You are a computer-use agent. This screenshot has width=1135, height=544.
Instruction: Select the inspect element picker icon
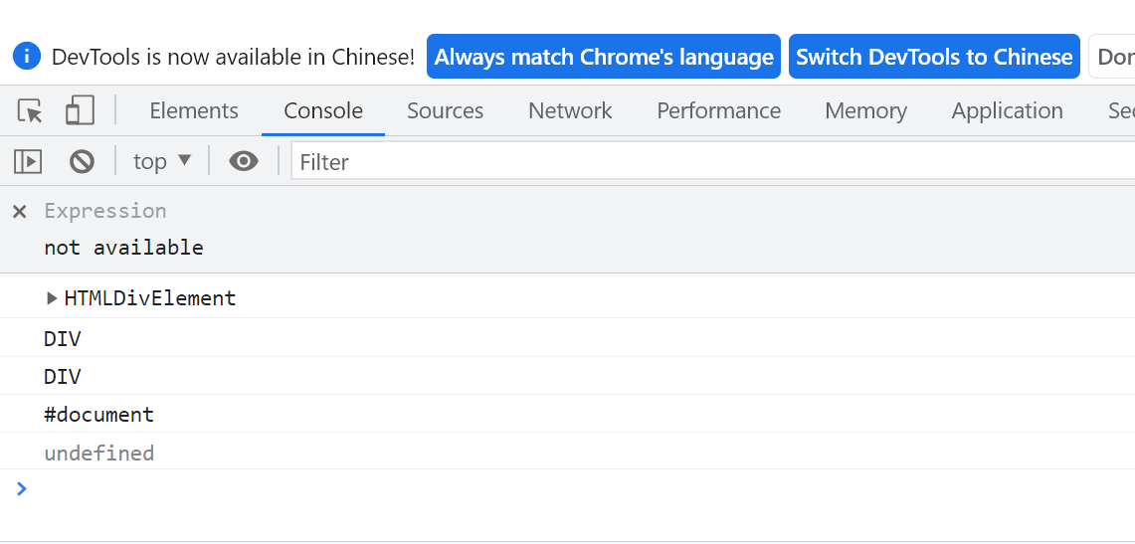click(30, 110)
